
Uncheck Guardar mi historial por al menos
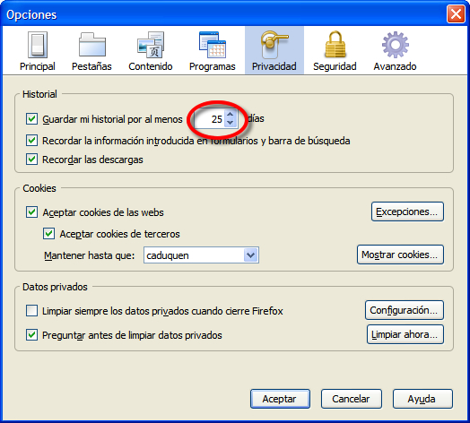click(31, 119)
